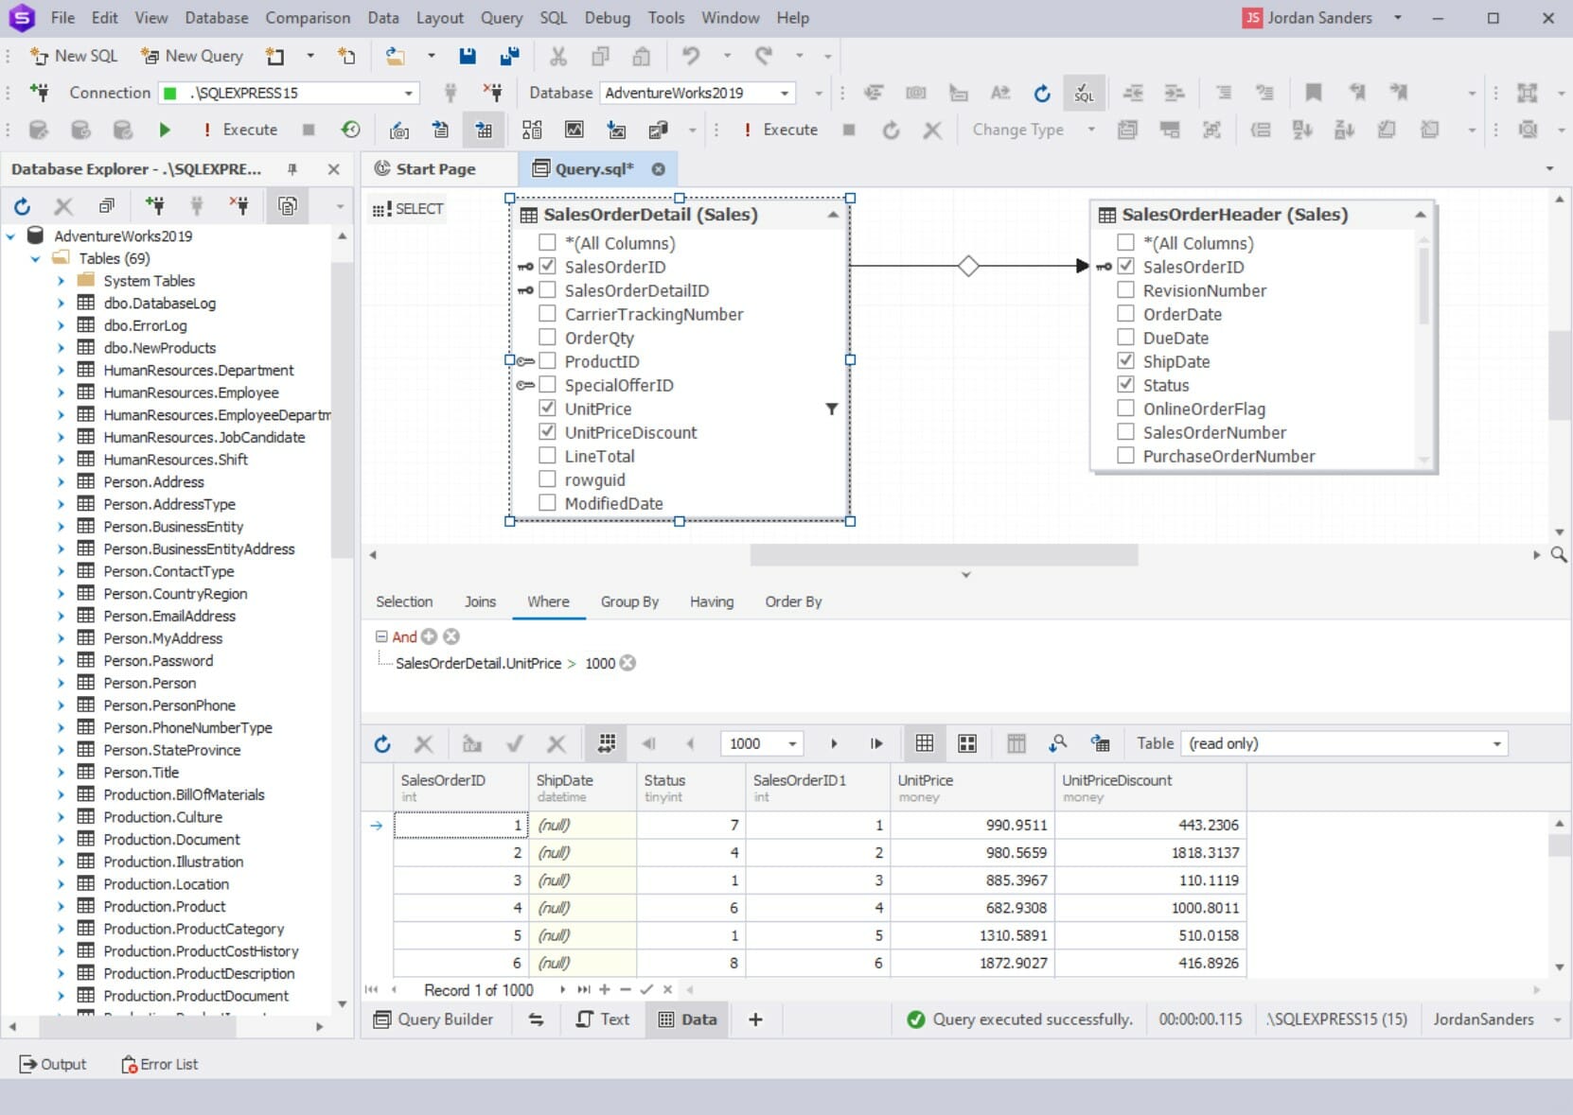Uncheck the UnitPriceDiscount column
The width and height of the screenshot is (1573, 1115).
click(x=547, y=431)
